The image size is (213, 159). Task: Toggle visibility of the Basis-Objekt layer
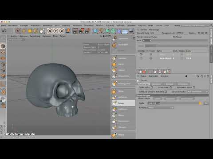(x=141, y=58)
